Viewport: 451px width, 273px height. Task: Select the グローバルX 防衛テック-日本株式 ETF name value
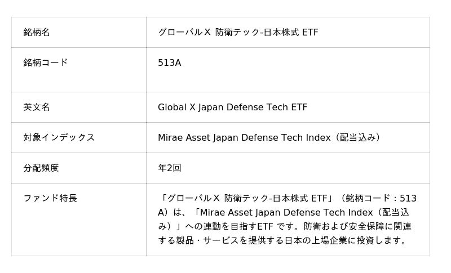(x=238, y=32)
